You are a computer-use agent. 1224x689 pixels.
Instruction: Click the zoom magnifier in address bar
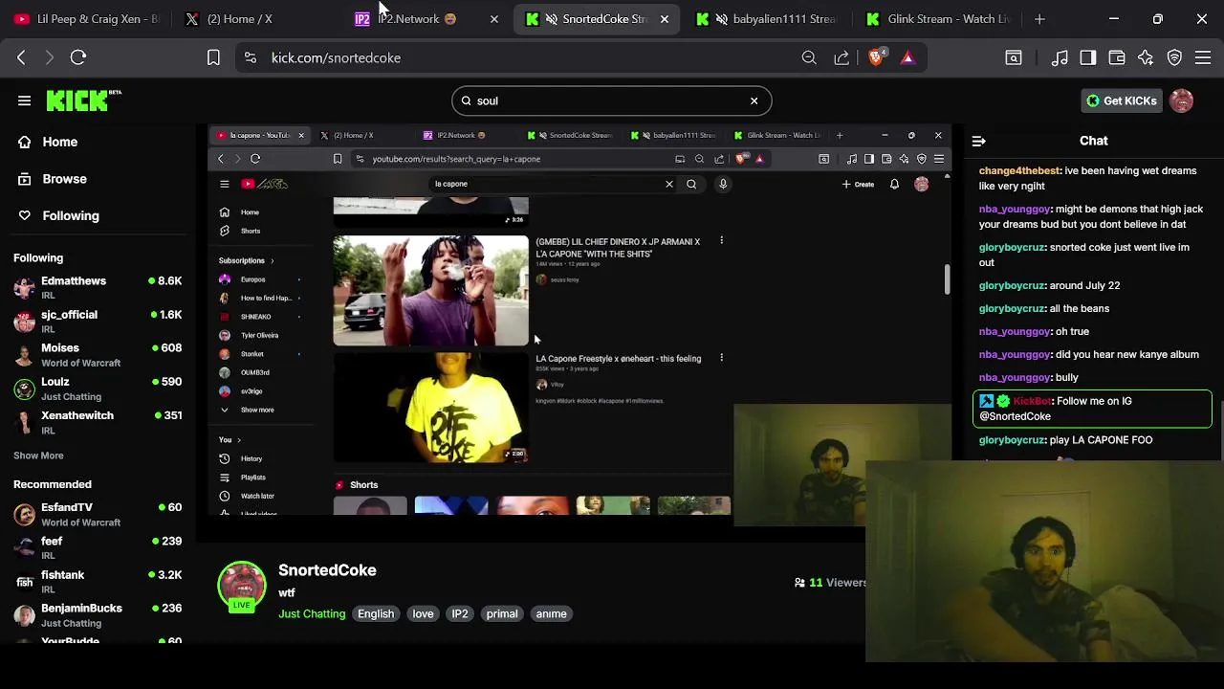click(x=809, y=57)
